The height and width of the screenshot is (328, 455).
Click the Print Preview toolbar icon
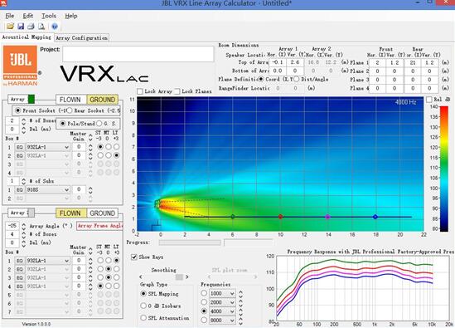(x=41, y=27)
